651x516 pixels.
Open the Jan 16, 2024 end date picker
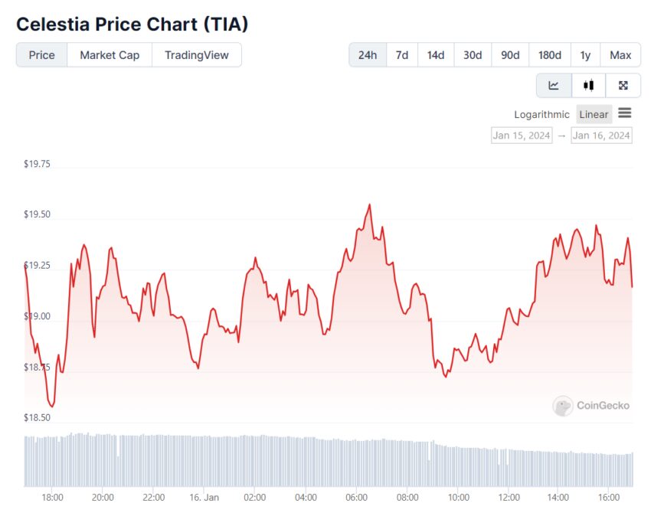[x=602, y=136]
